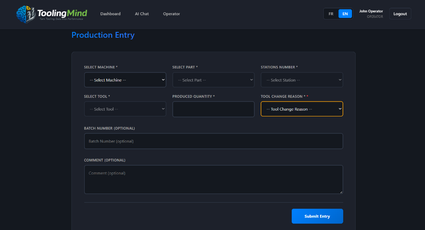Expand the Select Part dropdown
The image size is (425, 230).
[x=213, y=80]
